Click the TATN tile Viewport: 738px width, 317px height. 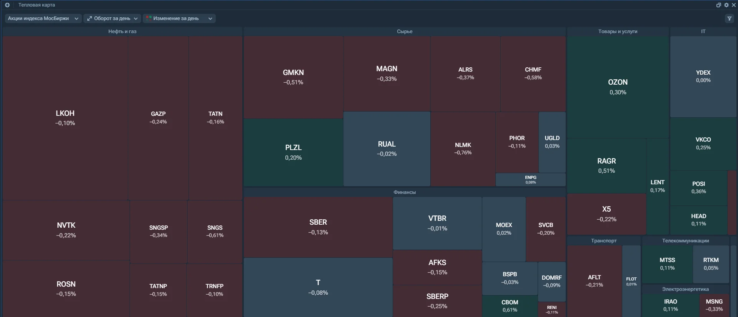pos(215,118)
